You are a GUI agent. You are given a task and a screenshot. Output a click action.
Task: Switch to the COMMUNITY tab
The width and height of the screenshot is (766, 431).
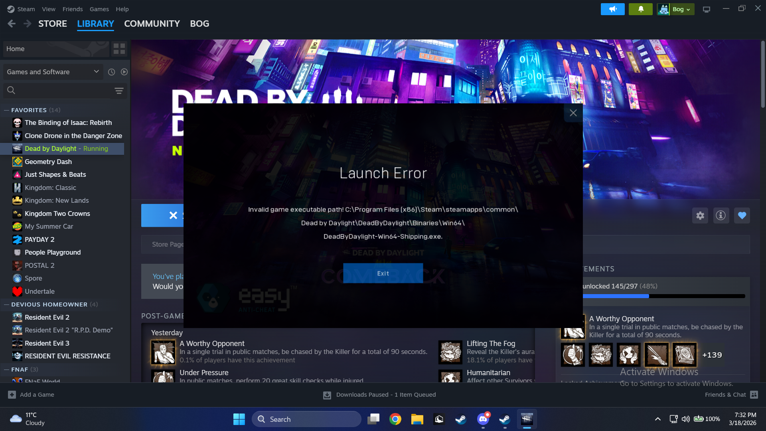pos(152,24)
